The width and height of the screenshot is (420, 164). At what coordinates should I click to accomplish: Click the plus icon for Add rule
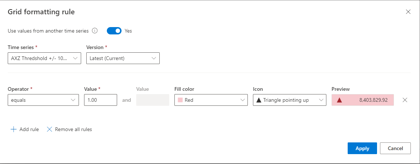(x=14, y=129)
